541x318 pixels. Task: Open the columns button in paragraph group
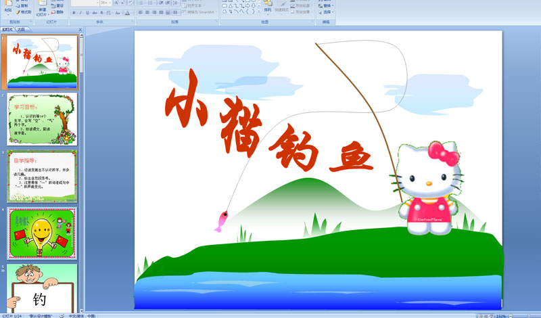click(177, 13)
